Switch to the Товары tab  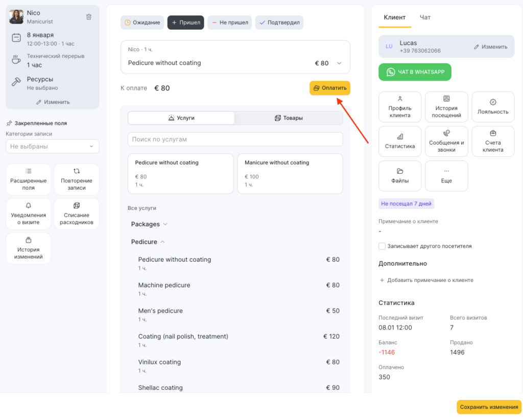[289, 118]
